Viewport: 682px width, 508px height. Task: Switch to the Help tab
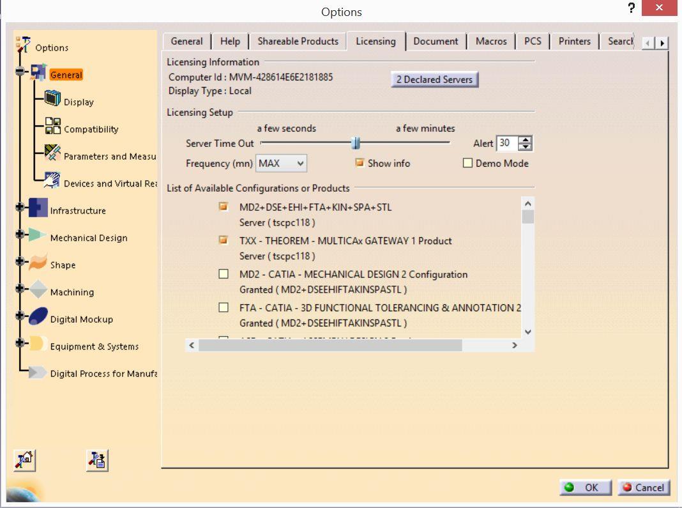pyautogui.click(x=230, y=42)
